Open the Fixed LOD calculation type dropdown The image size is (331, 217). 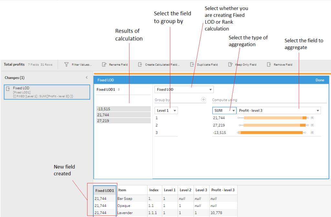184,90
